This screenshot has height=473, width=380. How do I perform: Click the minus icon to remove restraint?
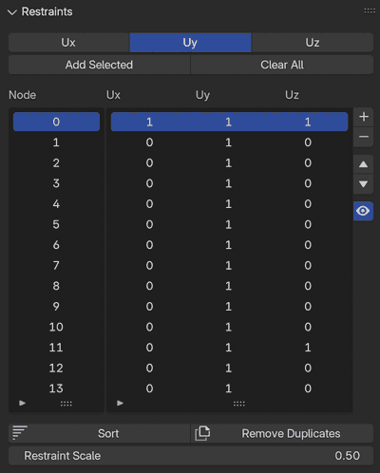coord(364,137)
